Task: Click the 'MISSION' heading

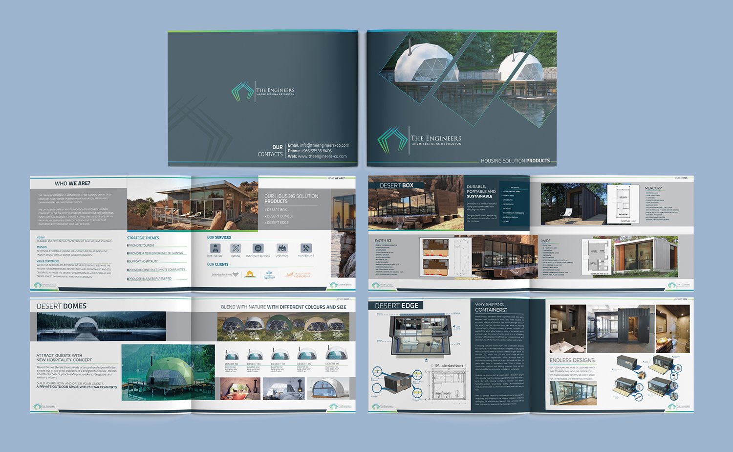Action: coord(42,247)
